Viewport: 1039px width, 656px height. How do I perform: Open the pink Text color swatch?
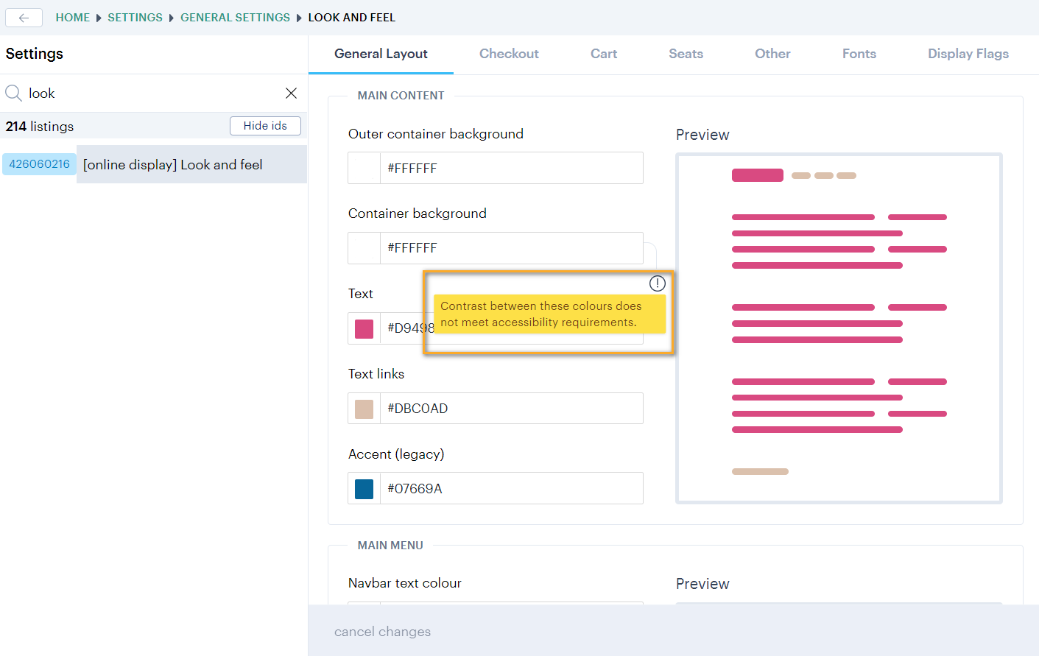click(x=364, y=328)
